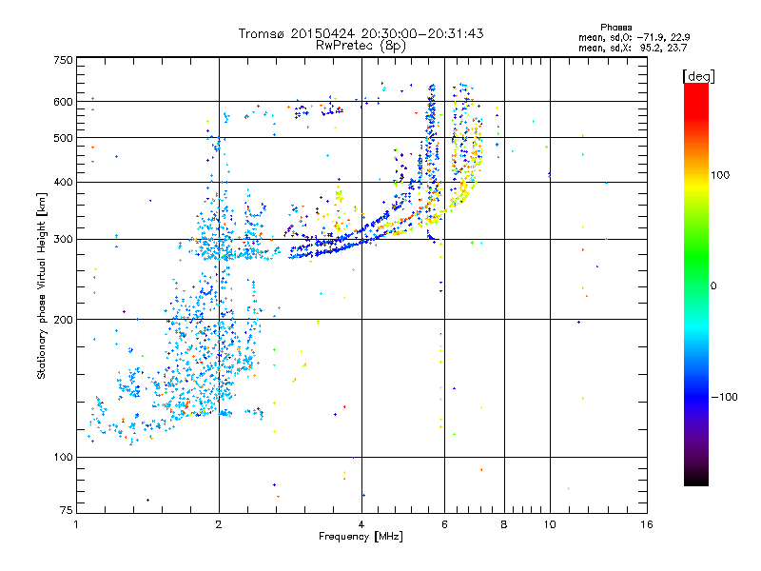This screenshot has height=571, width=761.
Task: Click the colorbar tick label '-100'
Action: [x=724, y=397]
